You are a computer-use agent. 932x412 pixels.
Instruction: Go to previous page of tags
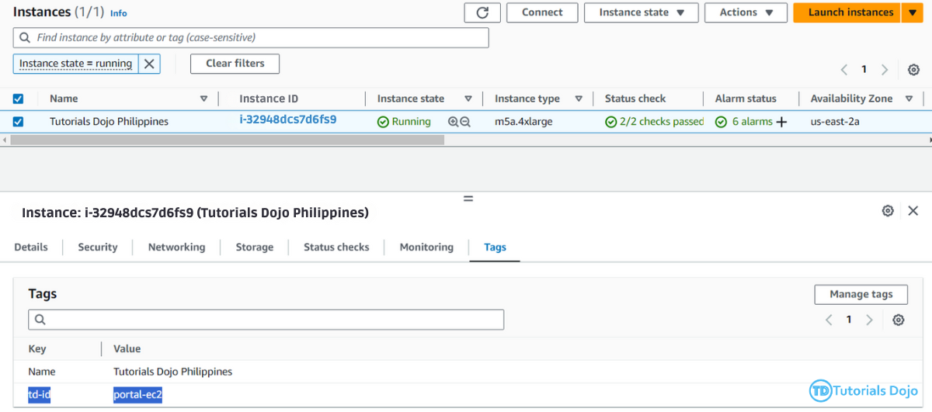point(829,320)
